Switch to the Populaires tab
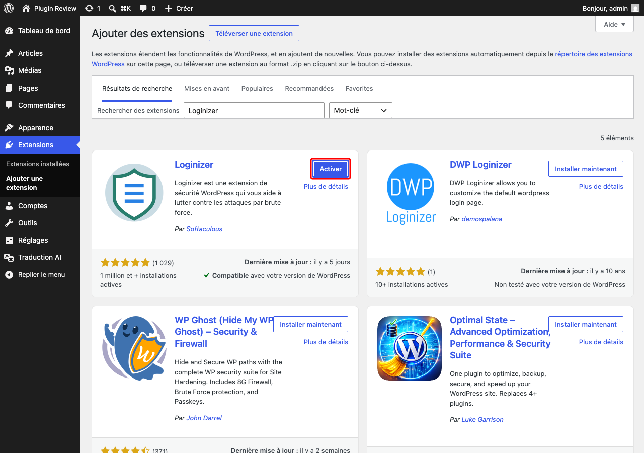The height and width of the screenshot is (453, 644). 257,88
